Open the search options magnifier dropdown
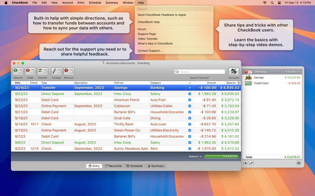 (177, 72)
